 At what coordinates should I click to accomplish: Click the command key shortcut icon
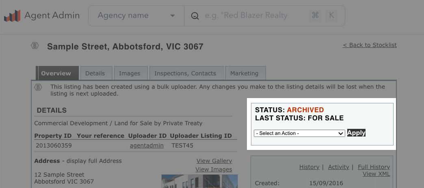(x=315, y=16)
